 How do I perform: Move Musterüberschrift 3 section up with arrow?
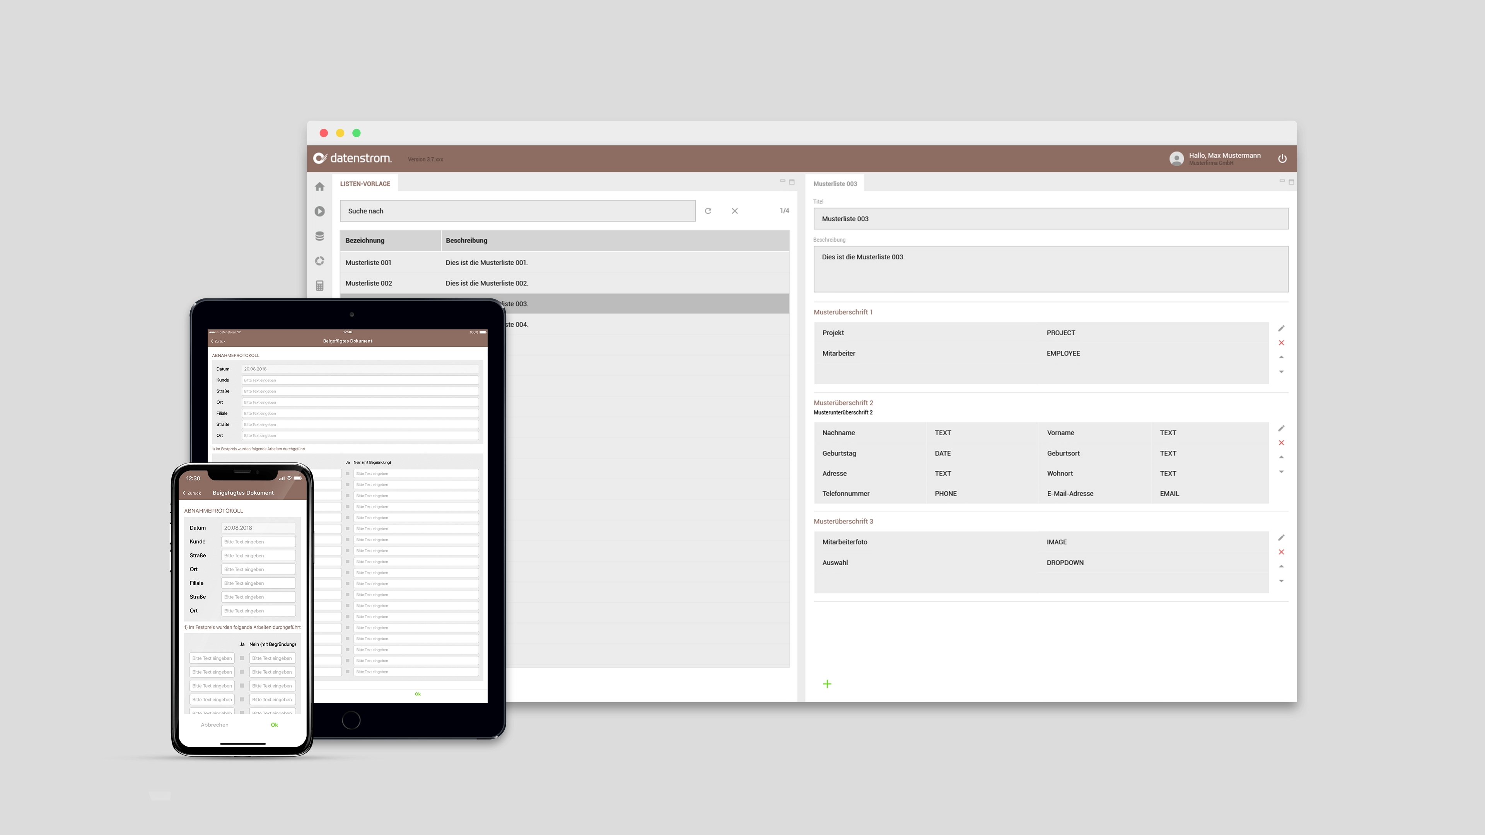1281,566
